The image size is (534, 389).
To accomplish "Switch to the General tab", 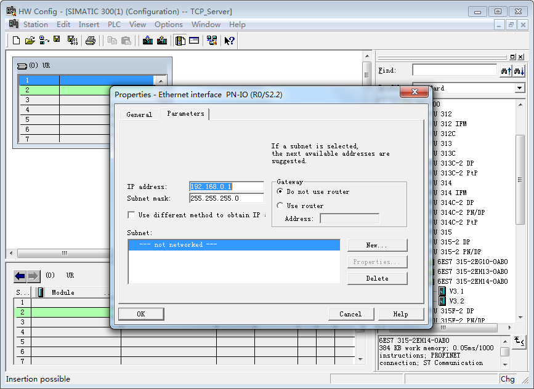I will coord(139,114).
